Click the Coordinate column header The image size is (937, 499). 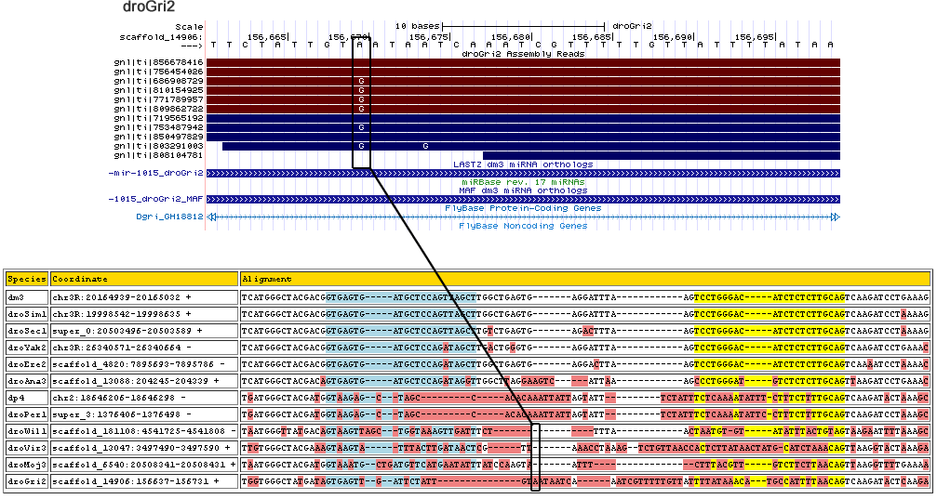point(80,279)
